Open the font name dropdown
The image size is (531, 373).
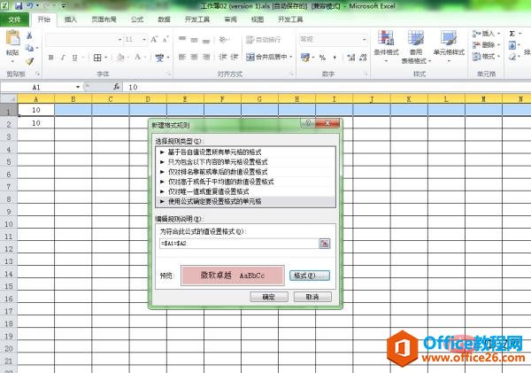(x=119, y=40)
